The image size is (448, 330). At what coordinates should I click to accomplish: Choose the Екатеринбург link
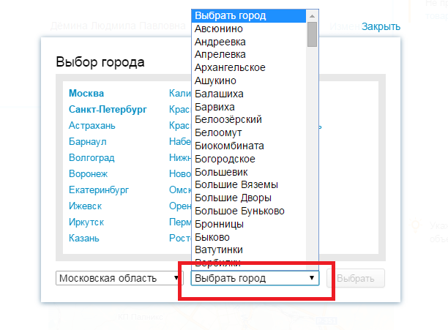coord(99,190)
